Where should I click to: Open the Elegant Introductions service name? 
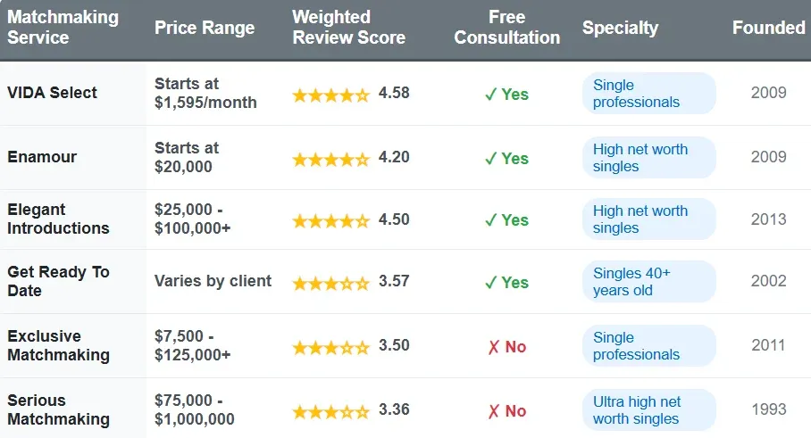coord(58,219)
